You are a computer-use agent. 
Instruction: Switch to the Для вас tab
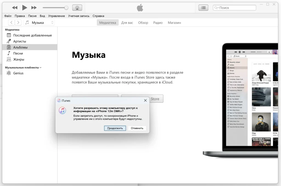[127, 23]
